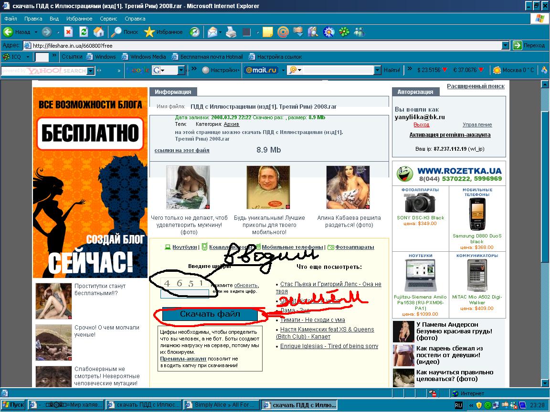The width and height of the screenshot is (550, 412).
Task: Click the Forward navigation arrow
Action: [x=46, y=32]
